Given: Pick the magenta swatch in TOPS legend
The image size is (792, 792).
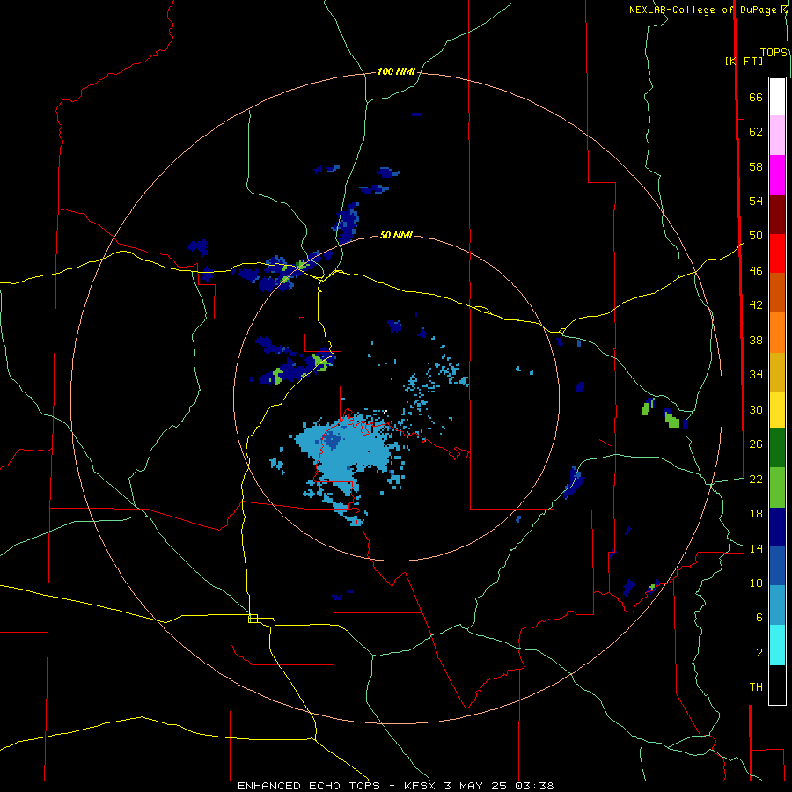Looking at the screenshot, I should 777,175.
